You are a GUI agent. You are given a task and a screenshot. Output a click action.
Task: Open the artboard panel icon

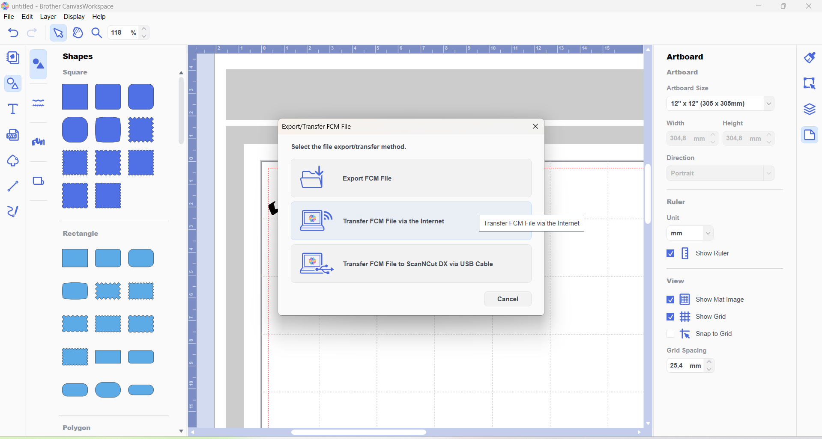[x=810, y=135]
